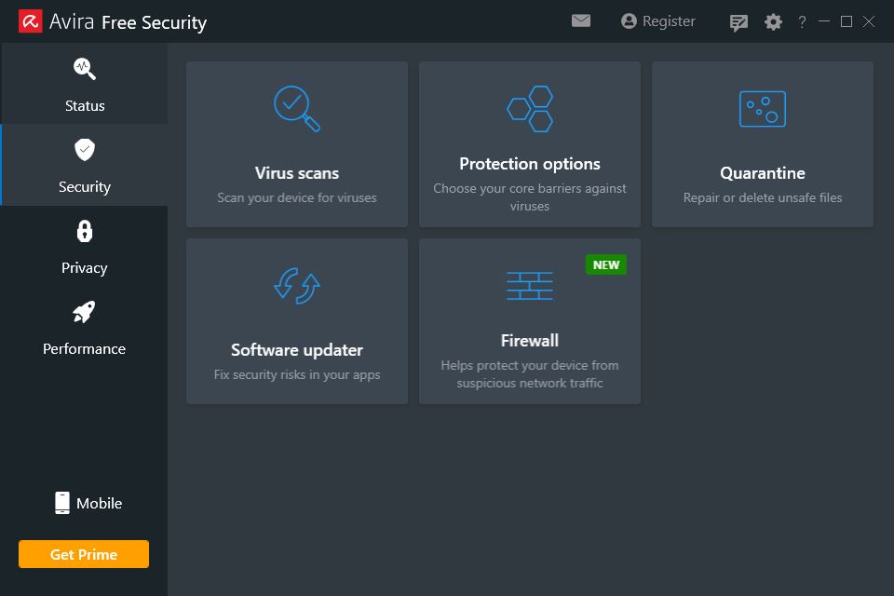The width and height of the screenshot is (894, 596).
Task: Click the arrows icon for Software updater
Action: pos(296,285)
